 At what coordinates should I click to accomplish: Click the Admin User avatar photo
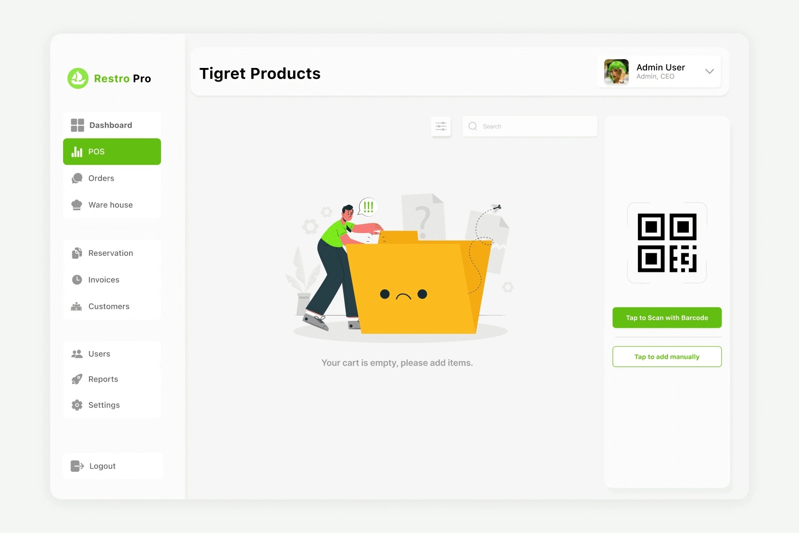point(616,71)
